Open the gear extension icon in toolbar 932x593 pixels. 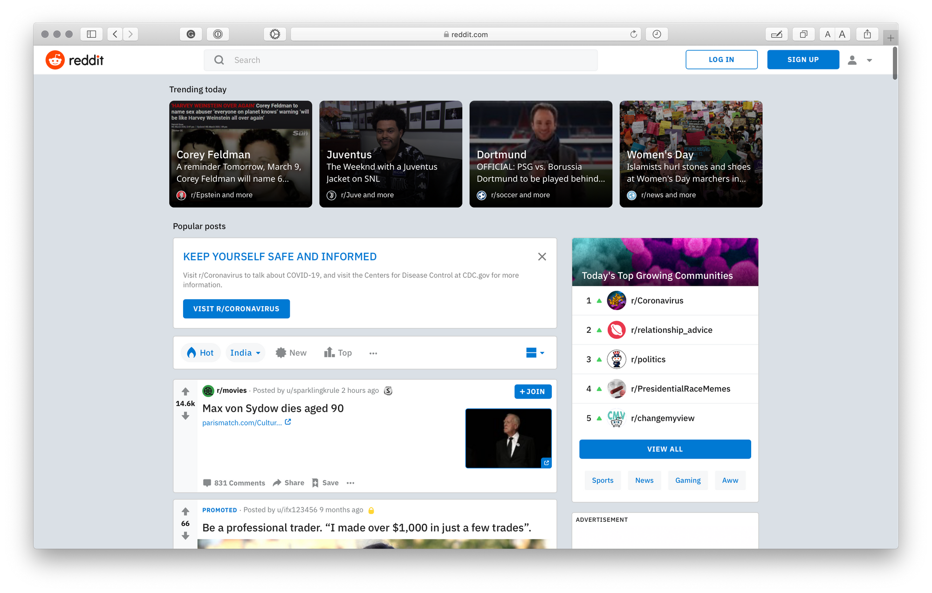click(x=275, y=34)
